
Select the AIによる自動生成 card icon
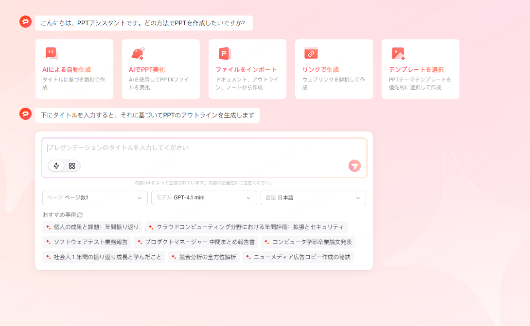pyautogui.click(x=51, y=53)
